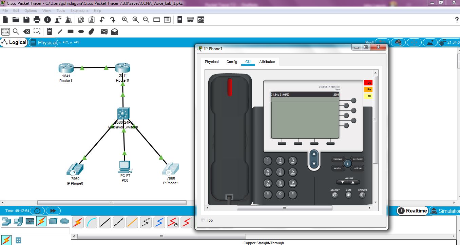Click the Open file toolbar icon
460x245 pixels.
pos(16,20)
